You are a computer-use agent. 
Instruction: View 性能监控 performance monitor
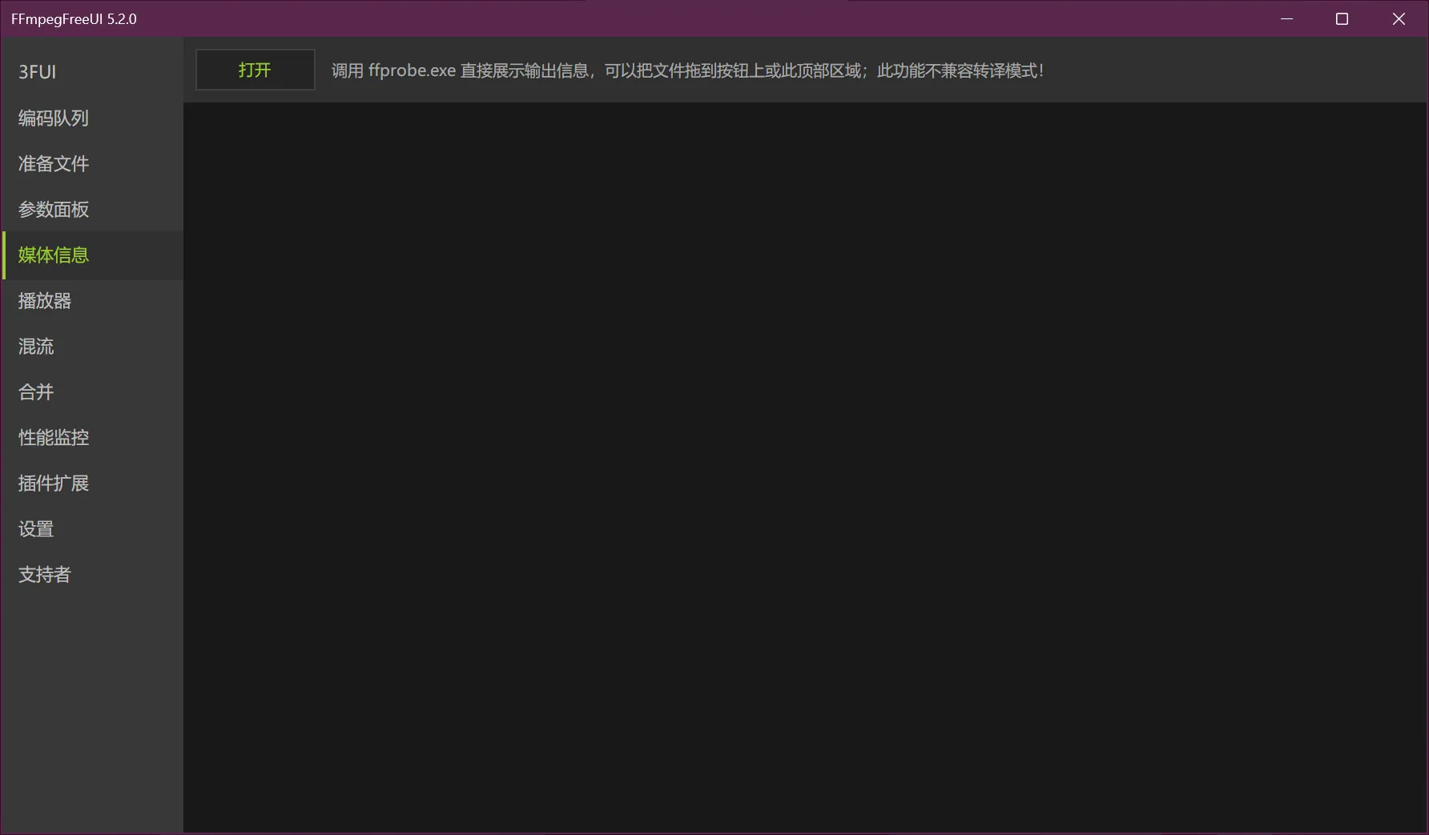pyautogui.click(x=54, y=438)
